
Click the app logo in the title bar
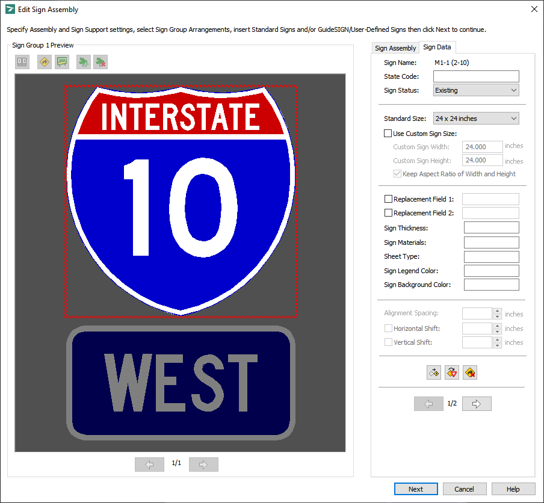pos(10,10)
